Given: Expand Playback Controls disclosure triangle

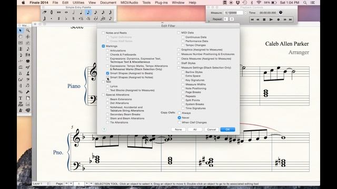Looking at the screenshot, I should point(209,21).
